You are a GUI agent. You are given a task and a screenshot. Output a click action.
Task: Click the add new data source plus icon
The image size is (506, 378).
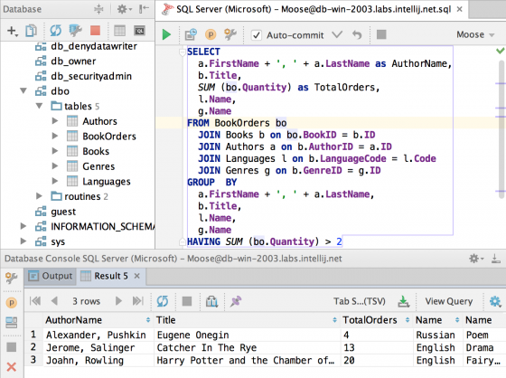(13, 31)
